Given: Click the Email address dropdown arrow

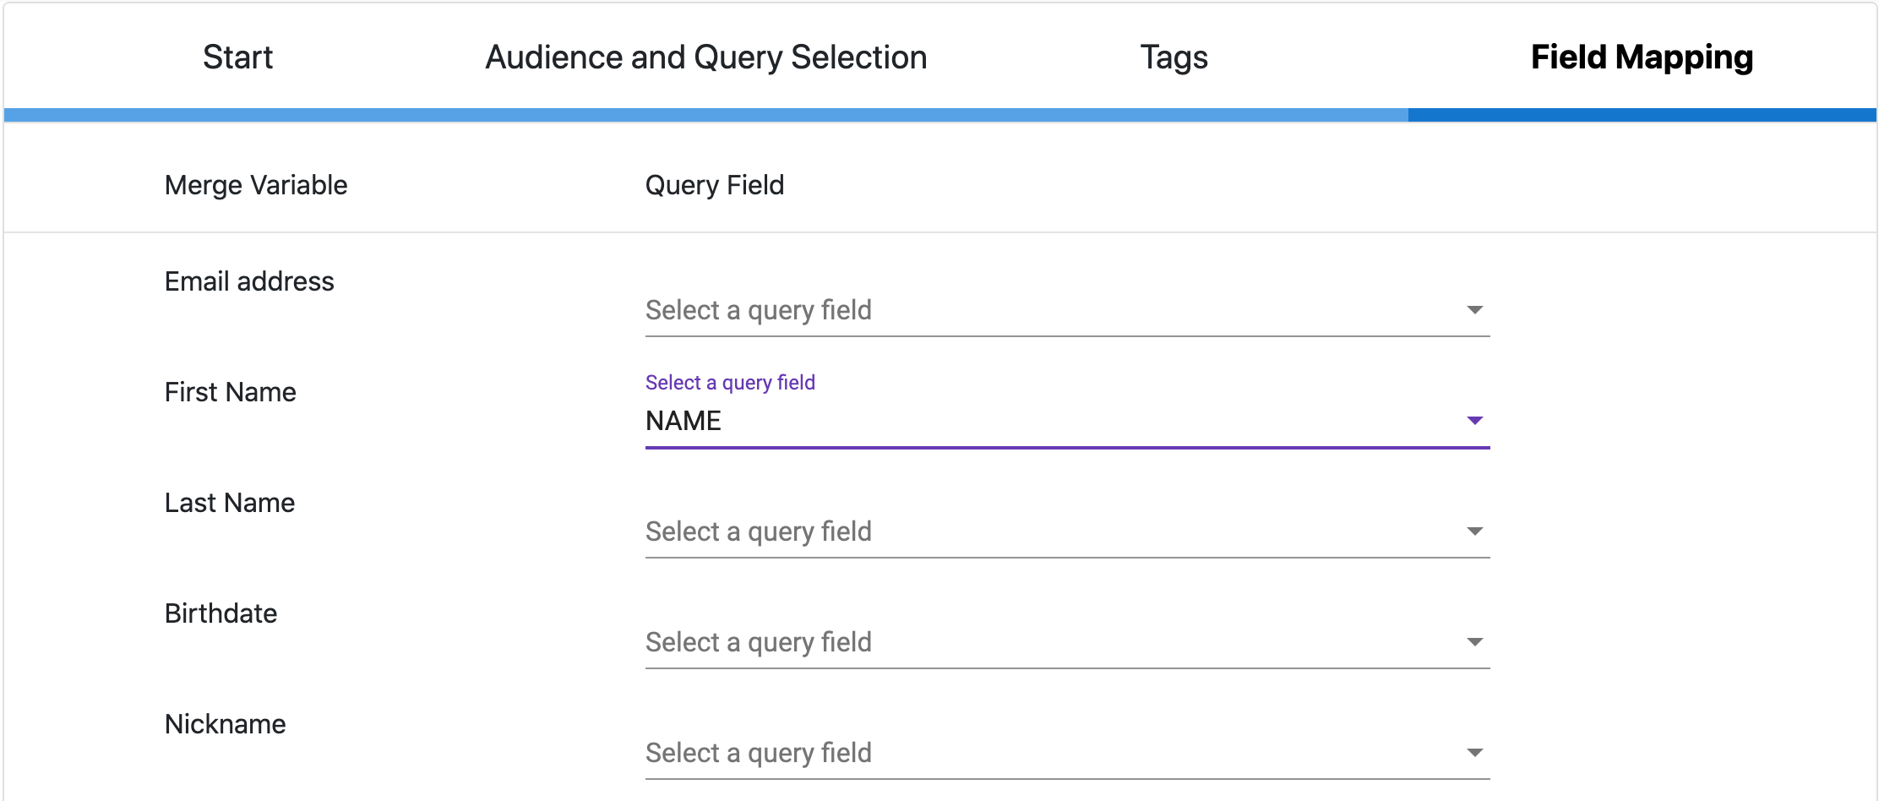Looking at the screenshot, I should (1474, 310).
